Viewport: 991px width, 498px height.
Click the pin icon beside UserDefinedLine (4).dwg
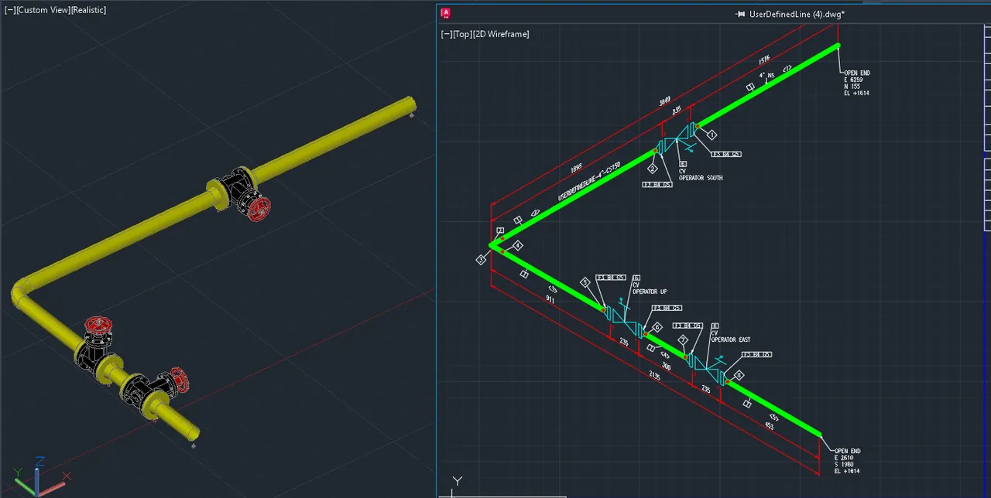[x=741, y=14]
